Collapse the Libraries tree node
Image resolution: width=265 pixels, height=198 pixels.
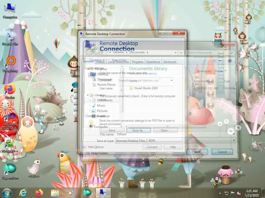[x=88, y=95]
